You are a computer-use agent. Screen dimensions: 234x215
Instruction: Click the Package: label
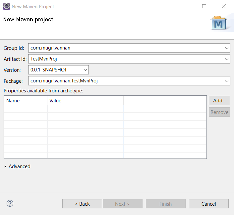13,81
